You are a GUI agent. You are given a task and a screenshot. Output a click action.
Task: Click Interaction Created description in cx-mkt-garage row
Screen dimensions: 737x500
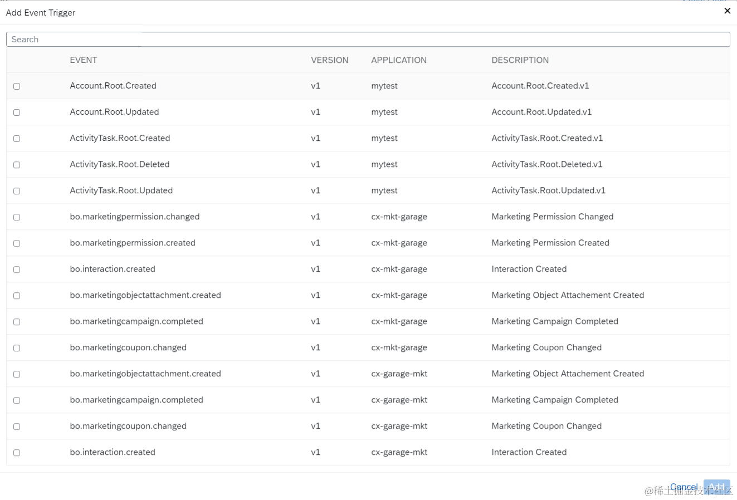click(x=529, y=269)
